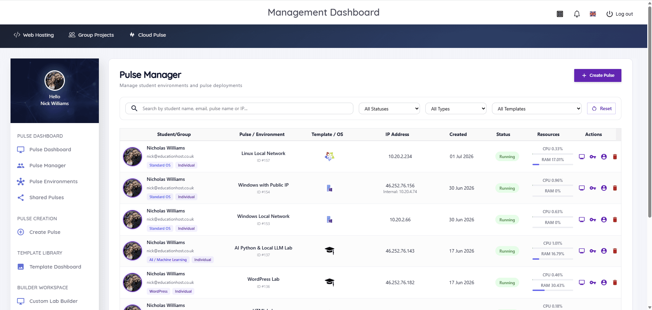Open console for Linux Local Network pulse

tap(582, 157)
